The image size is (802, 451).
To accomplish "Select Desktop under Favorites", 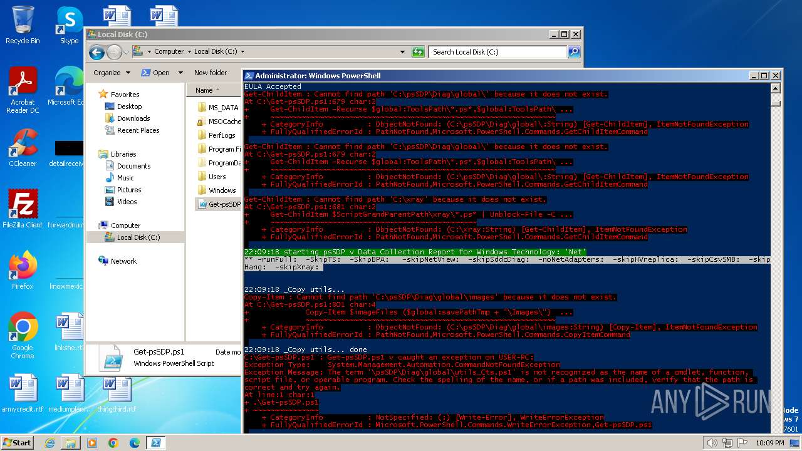I will pyautogui.click(x=129, y=106).
